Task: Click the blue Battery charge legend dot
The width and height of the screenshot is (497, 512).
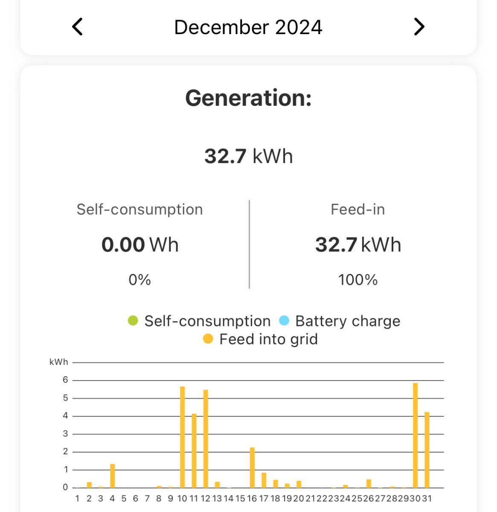Action: pos(284,320)
